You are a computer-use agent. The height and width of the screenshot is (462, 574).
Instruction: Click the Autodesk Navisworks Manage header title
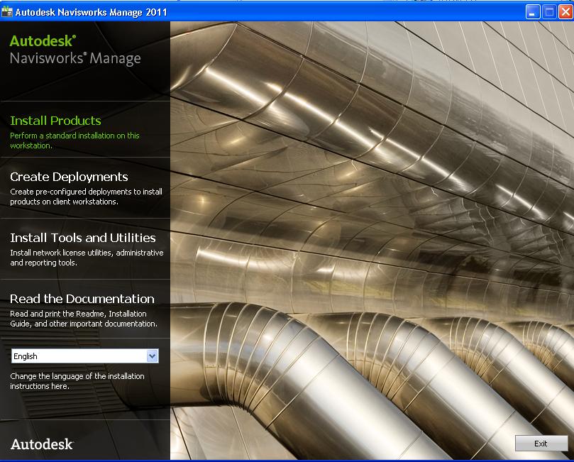75,50
